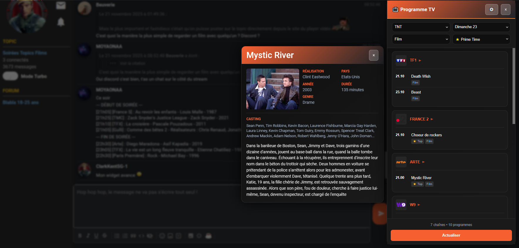
Task: Open Programme TV settings gear
Action: coord(491,9)
